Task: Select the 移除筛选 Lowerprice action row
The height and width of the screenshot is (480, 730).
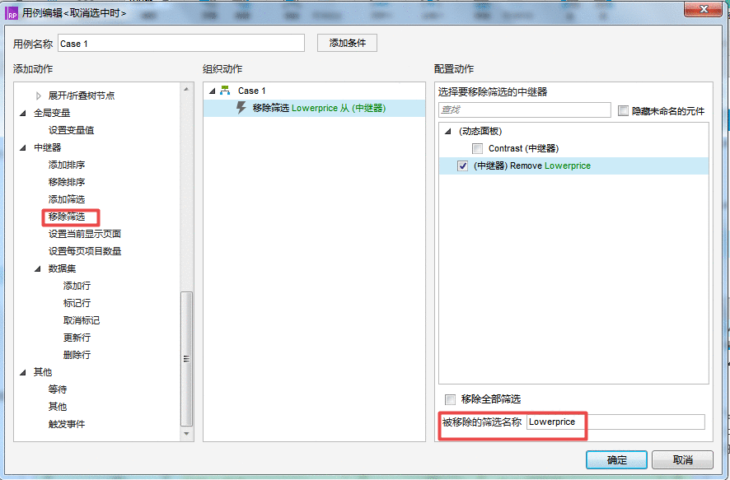Action: coord(314,108)
